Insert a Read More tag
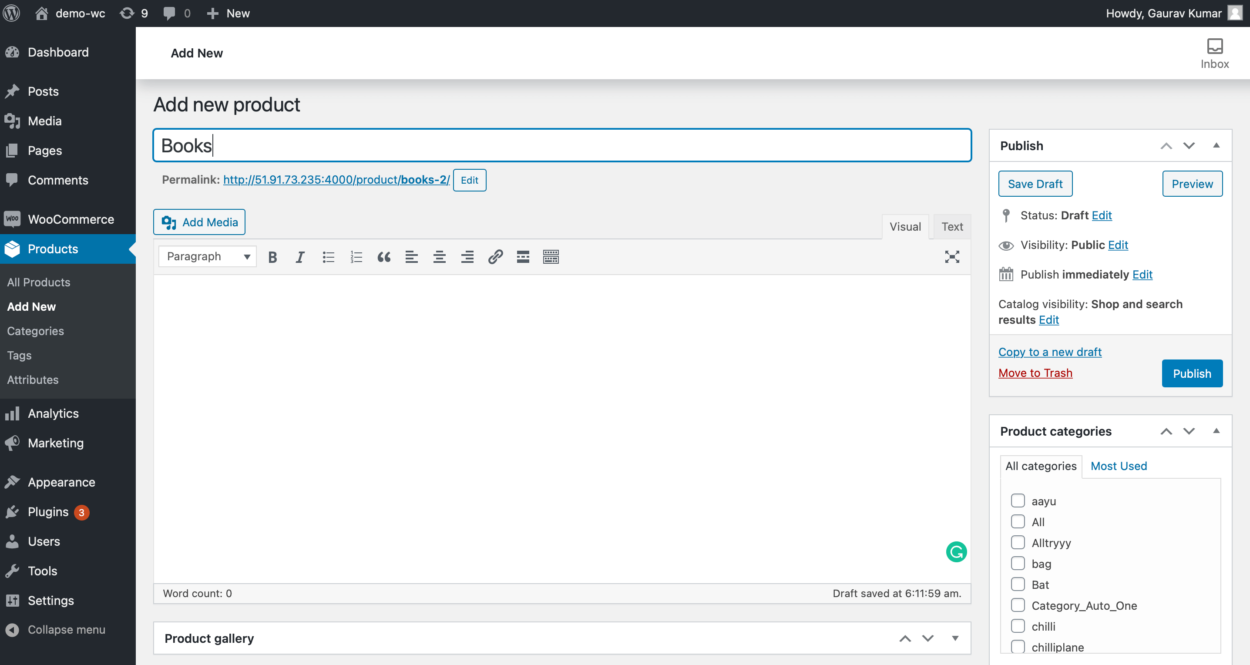The width and height of the screenshot is (1250, 665). [x=523, y=257]
